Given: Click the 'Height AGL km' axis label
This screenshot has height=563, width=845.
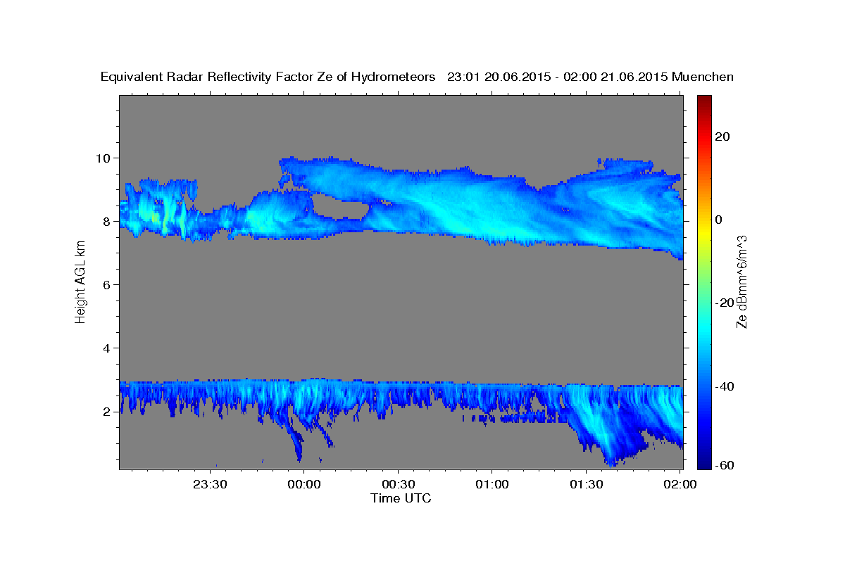Looking at the screenshot, I should 81,282.
